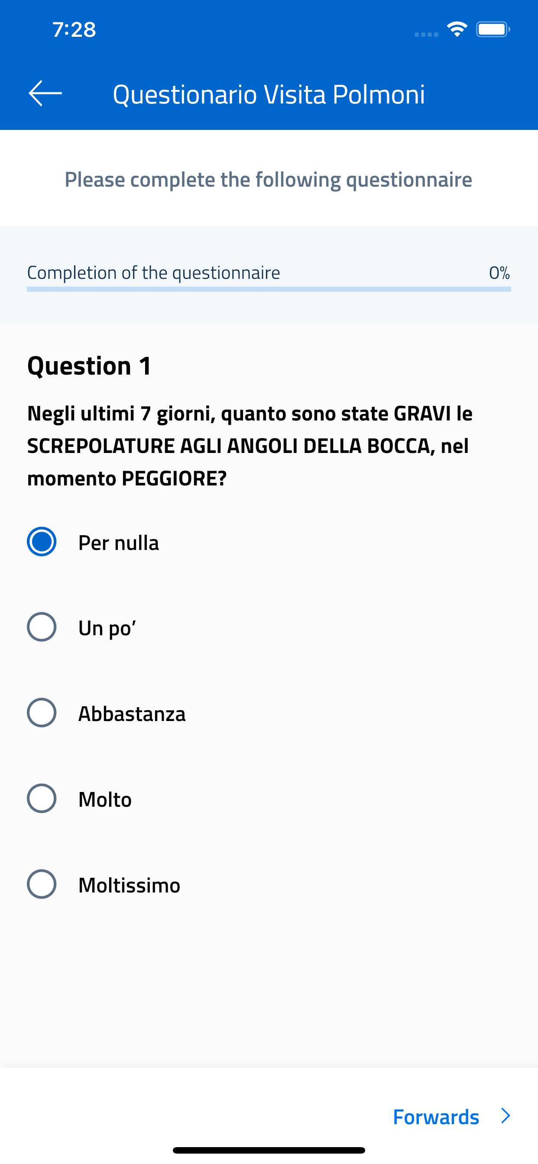Viewport: 538px width, 1164px height.
Task: Tap the 0% completion value
Action: pos(499,272)
